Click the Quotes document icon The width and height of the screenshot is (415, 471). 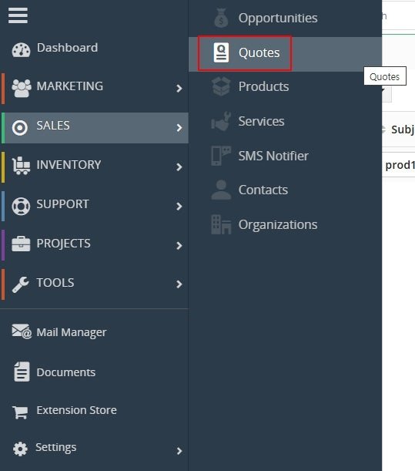point(221,52)
